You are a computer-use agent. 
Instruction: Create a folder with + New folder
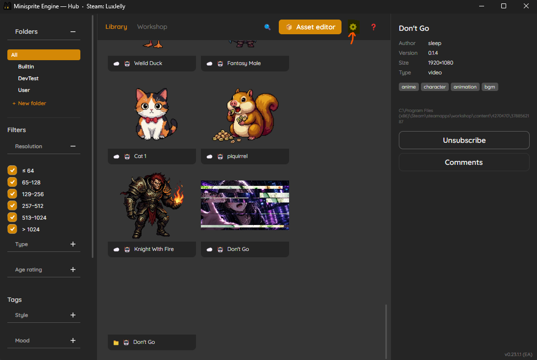click(x=29, y=103)
